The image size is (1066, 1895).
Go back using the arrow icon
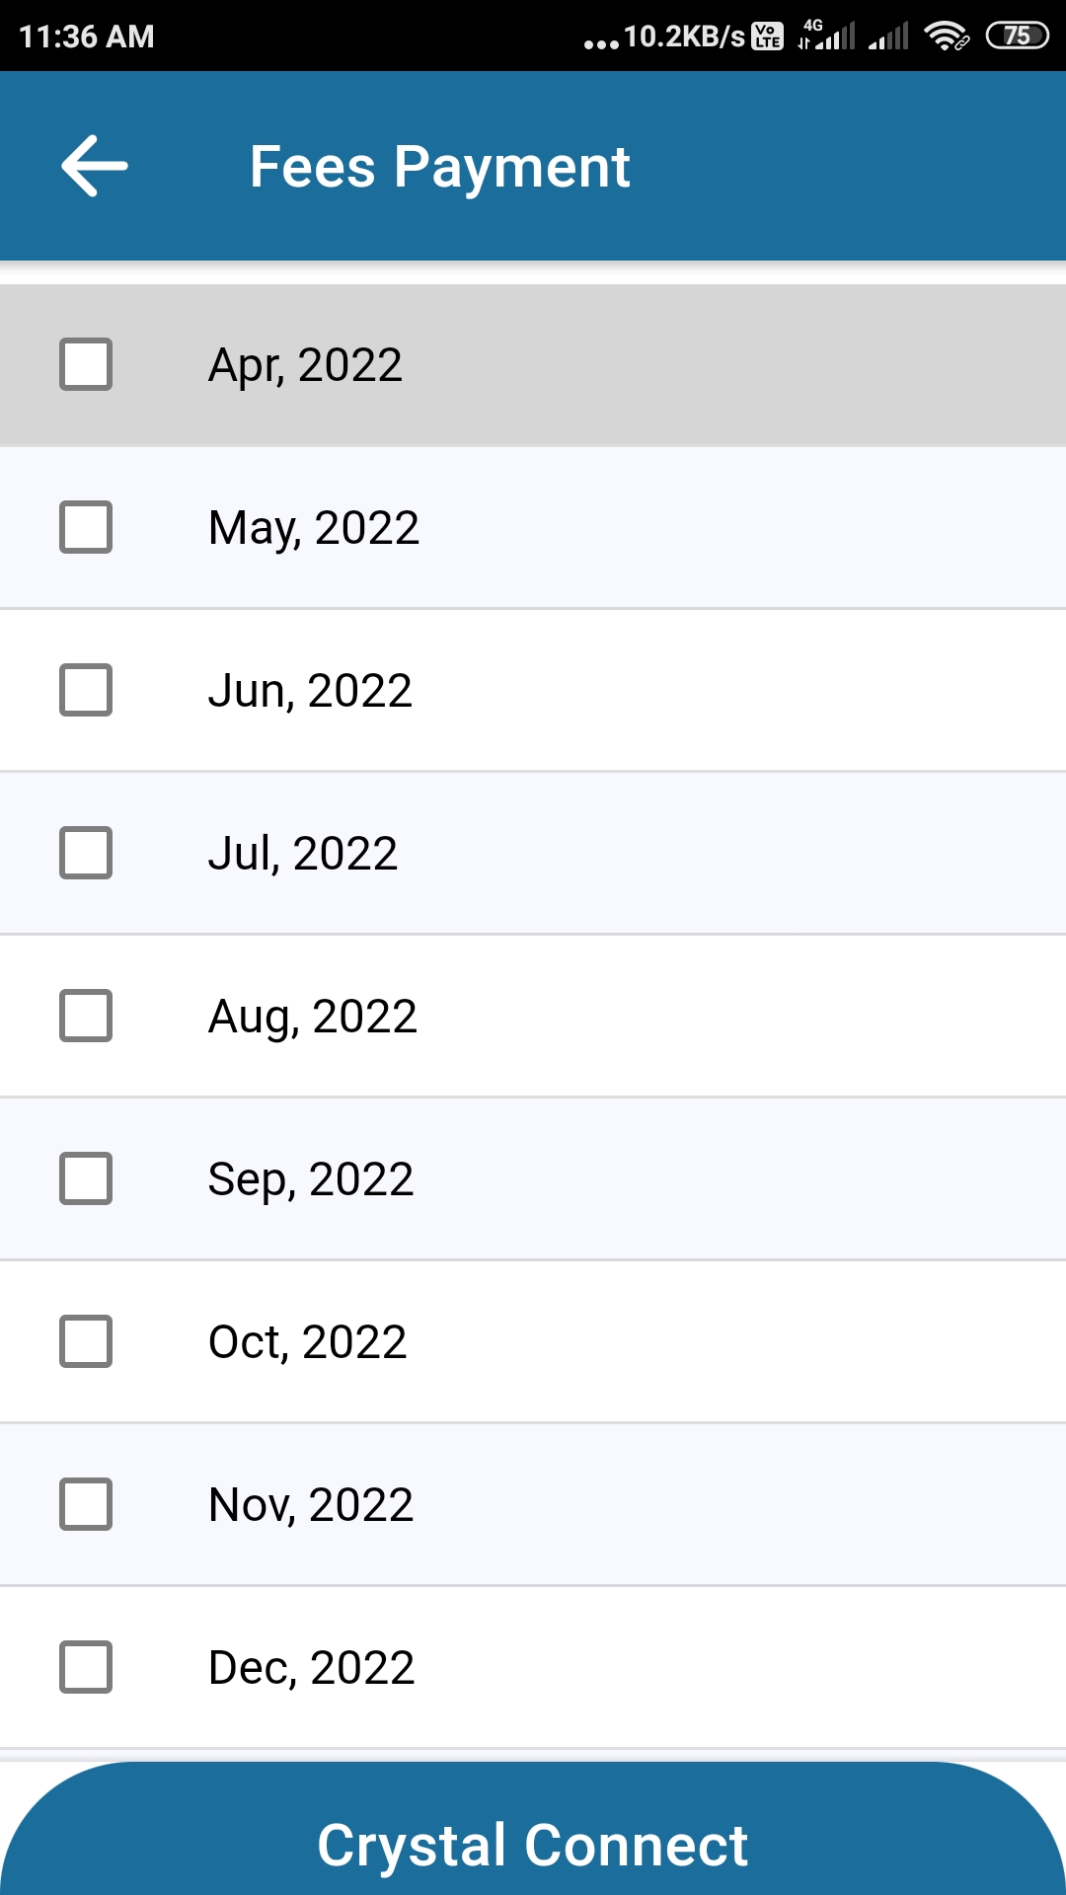95,166
